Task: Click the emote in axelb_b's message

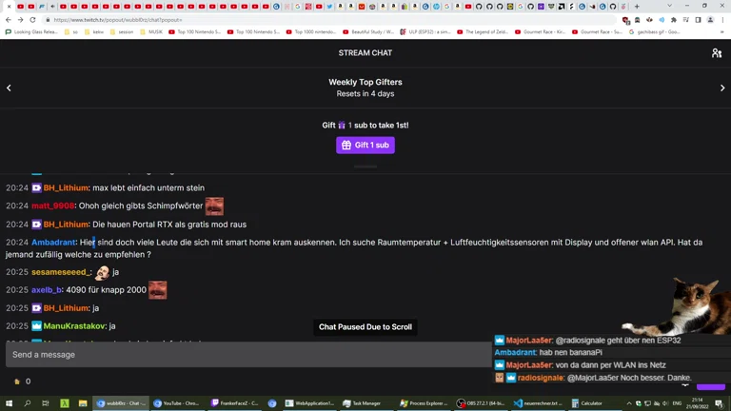Action: [158, 290]
